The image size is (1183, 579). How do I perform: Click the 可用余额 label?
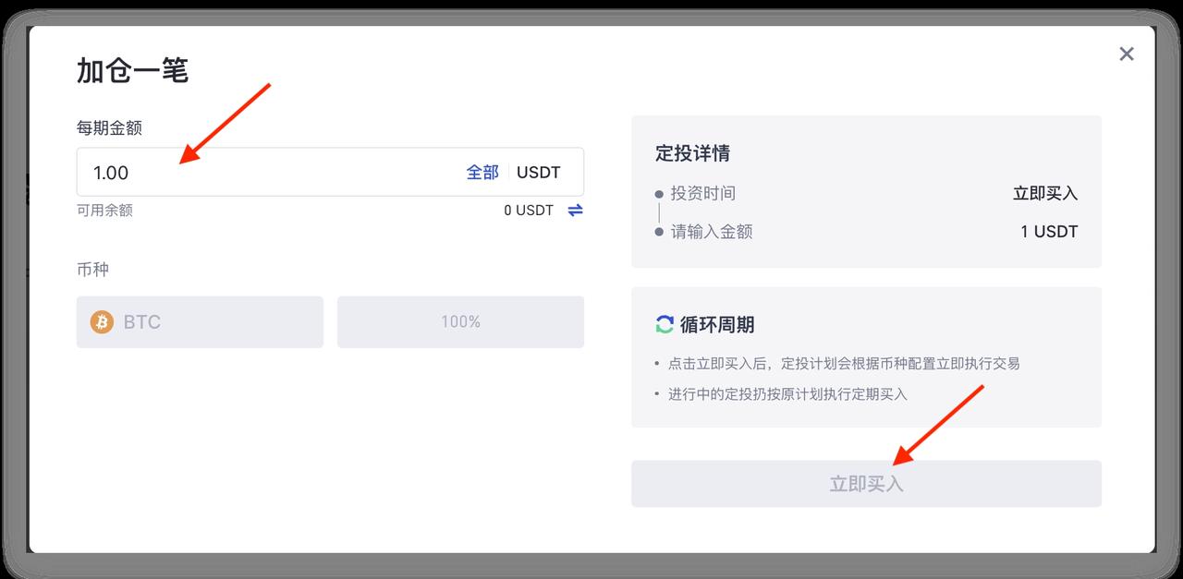pos(104,211)
